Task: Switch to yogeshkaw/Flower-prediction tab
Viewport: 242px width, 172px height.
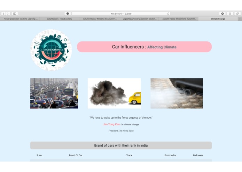Action: (x=139, y=19)
